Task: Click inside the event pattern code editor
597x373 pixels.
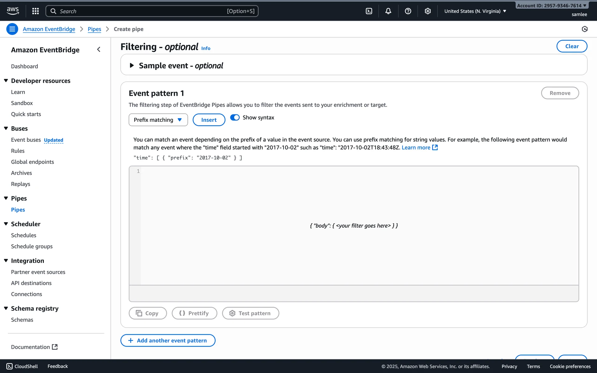Action: [354, 225]
